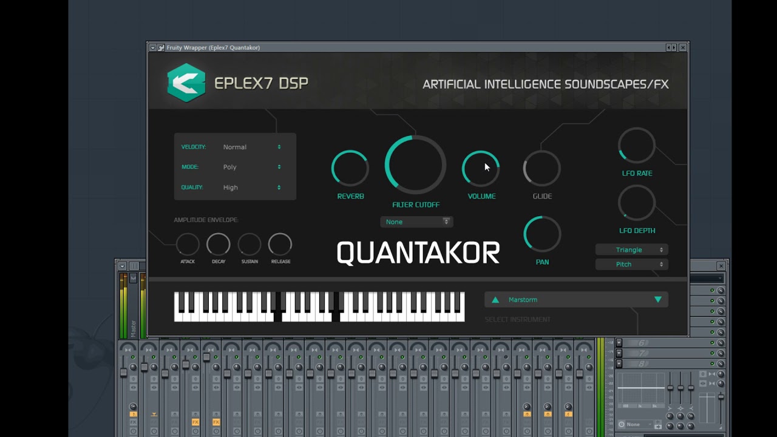Click the Master track peak meter
Image resolution: width=777 pixels, height=437 pixels.
tap(124, 305)
